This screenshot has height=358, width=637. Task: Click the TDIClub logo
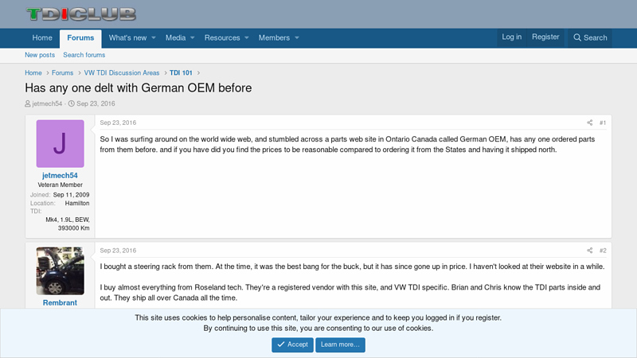(81, 14)
